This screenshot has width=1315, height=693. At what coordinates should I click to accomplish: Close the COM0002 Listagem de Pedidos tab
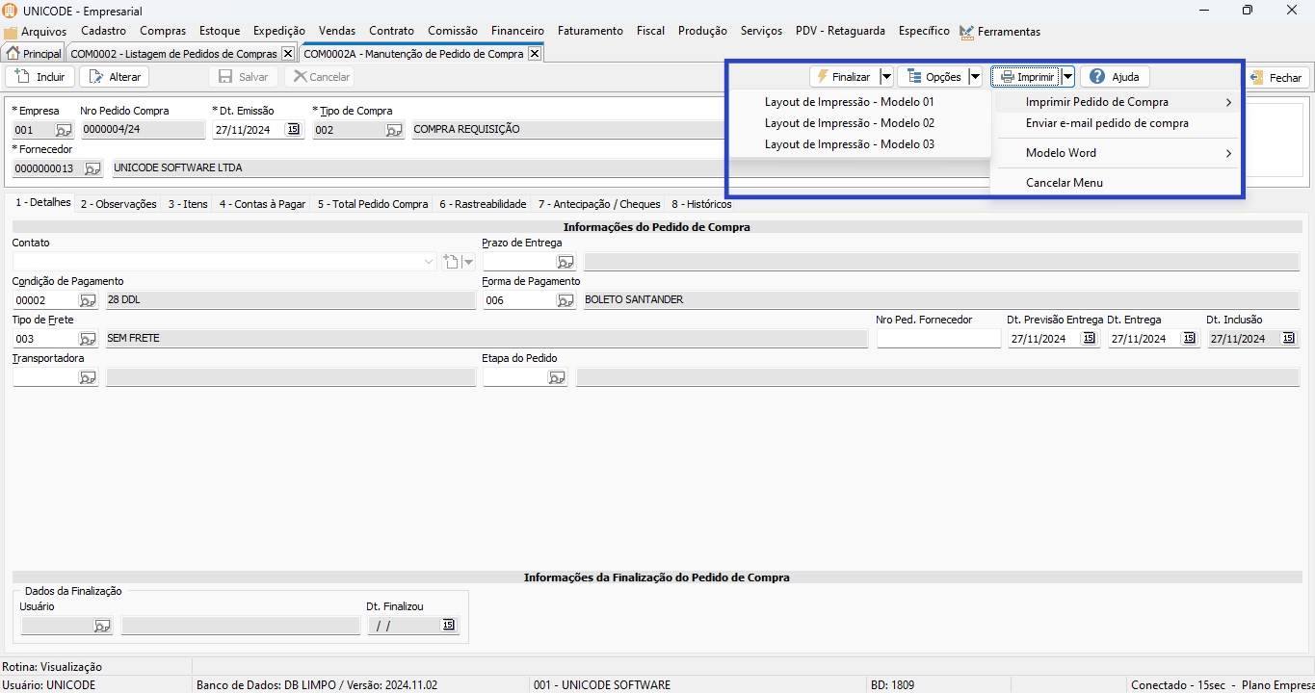[287, 54]
